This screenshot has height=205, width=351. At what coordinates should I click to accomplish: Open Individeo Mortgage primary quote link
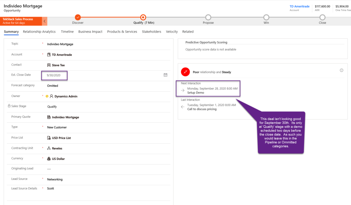click(65, 117)
